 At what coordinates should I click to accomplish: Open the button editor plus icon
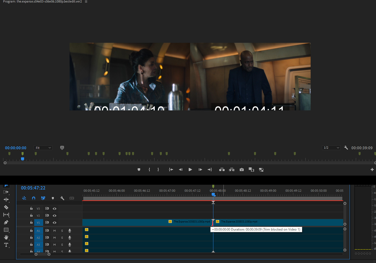372,170
